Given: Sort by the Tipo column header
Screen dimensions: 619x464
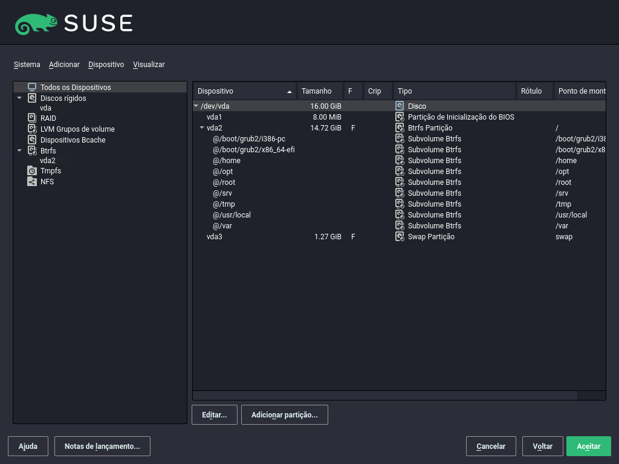Looking at the screenshot, I should [455, 91].
